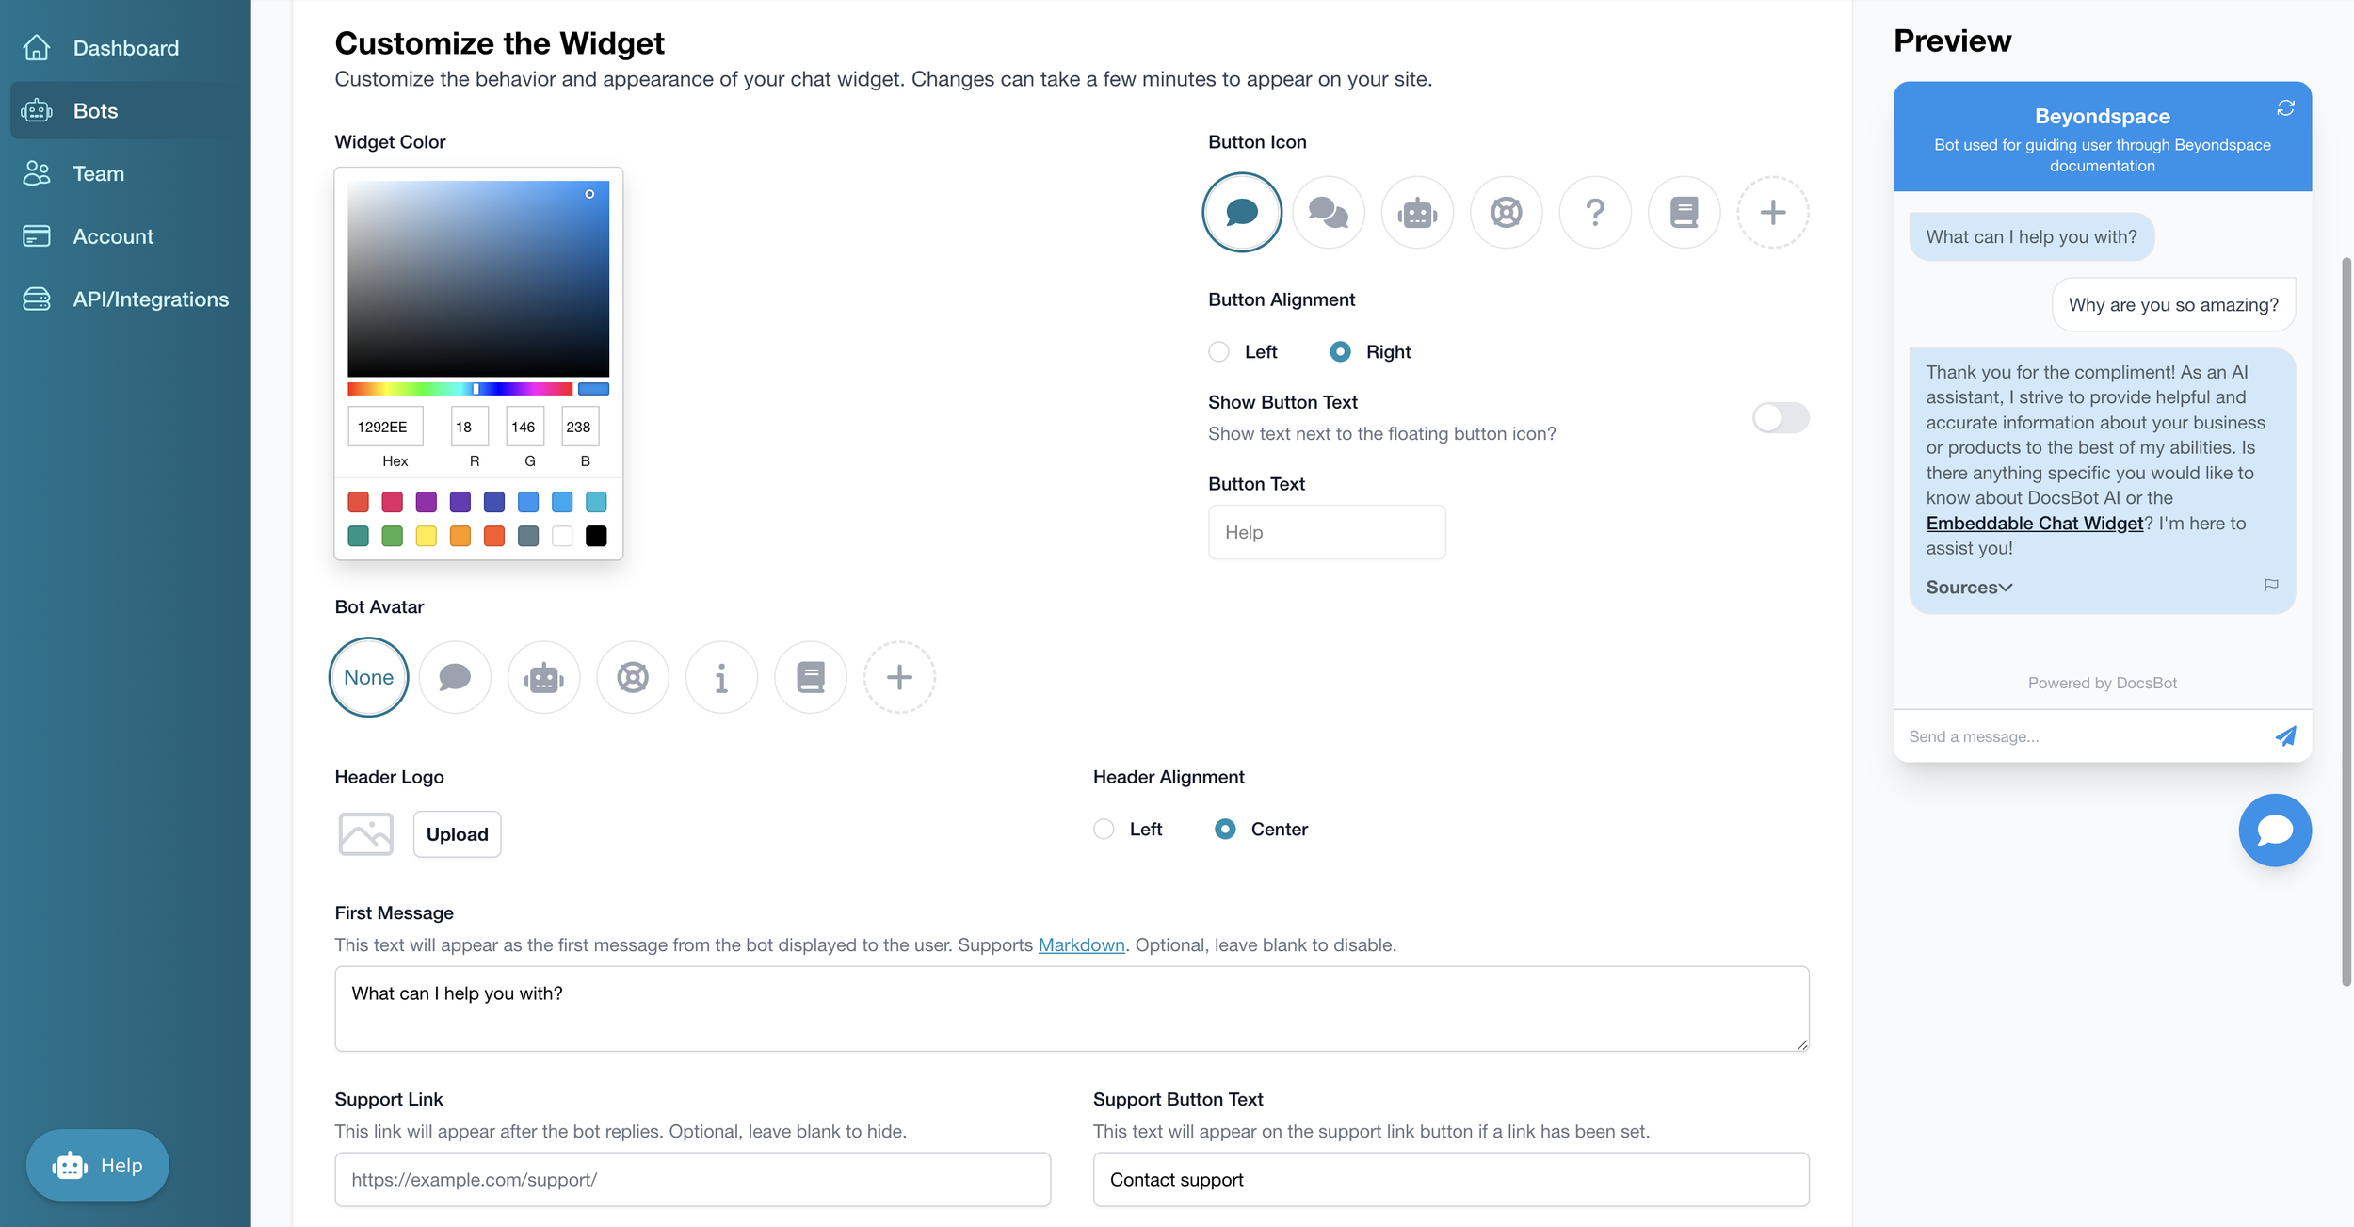Select the info symbol Bot Avatar

tap(721, 677)
